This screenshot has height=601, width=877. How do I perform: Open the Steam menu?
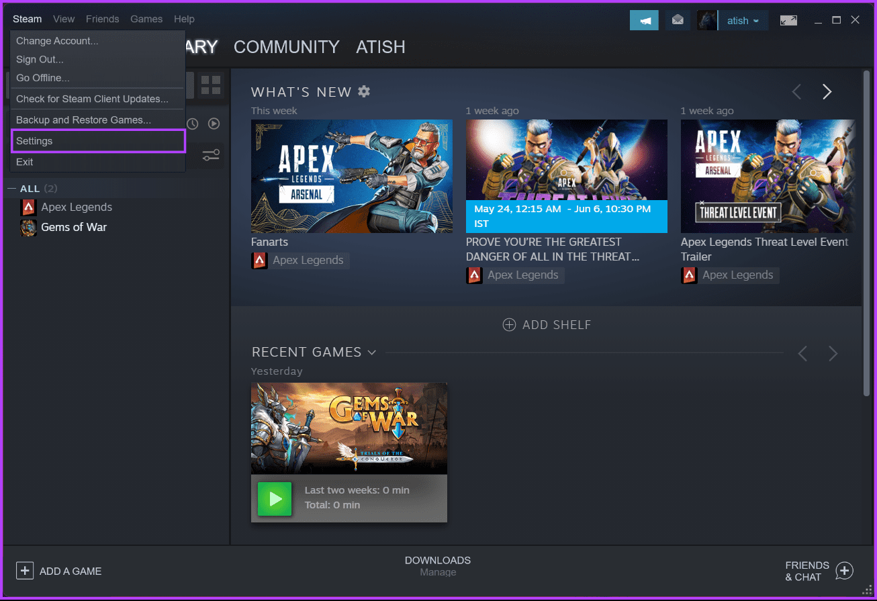click(27, 19)
